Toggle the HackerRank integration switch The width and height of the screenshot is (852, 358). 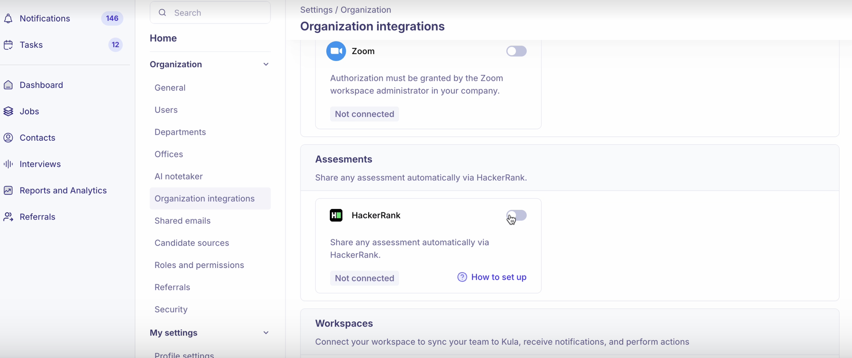click(516, 215)
